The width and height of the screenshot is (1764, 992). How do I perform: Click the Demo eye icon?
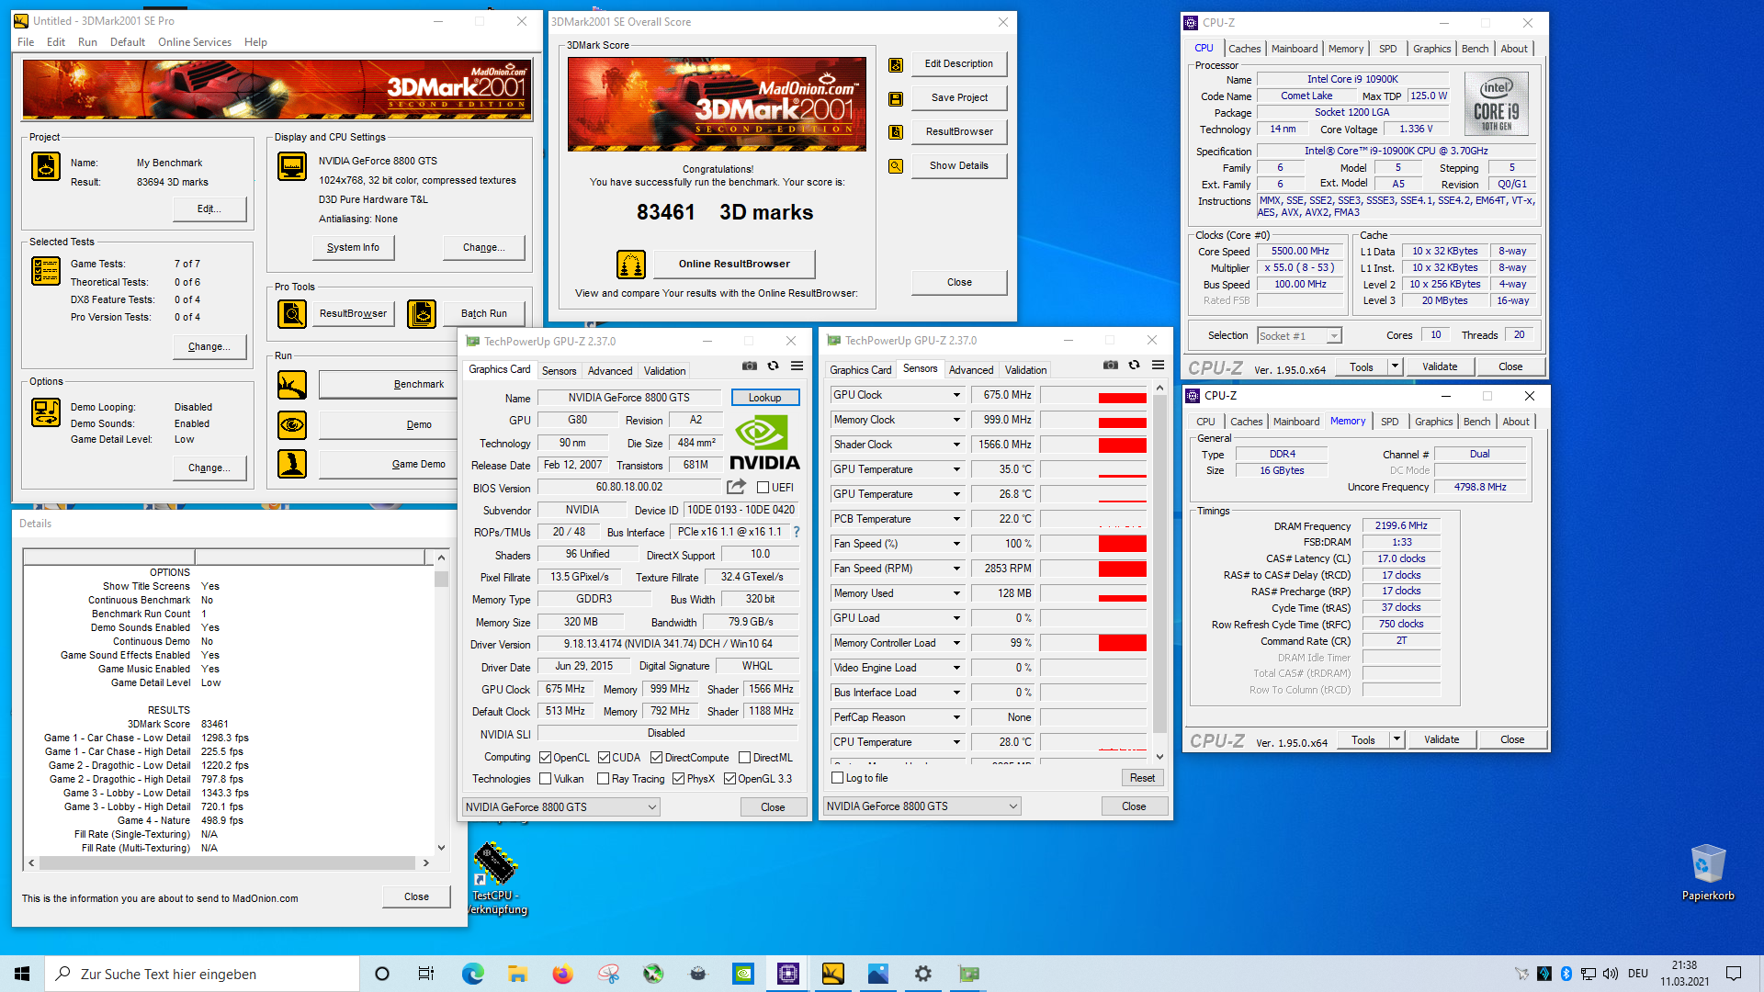[x=292, y=424]
